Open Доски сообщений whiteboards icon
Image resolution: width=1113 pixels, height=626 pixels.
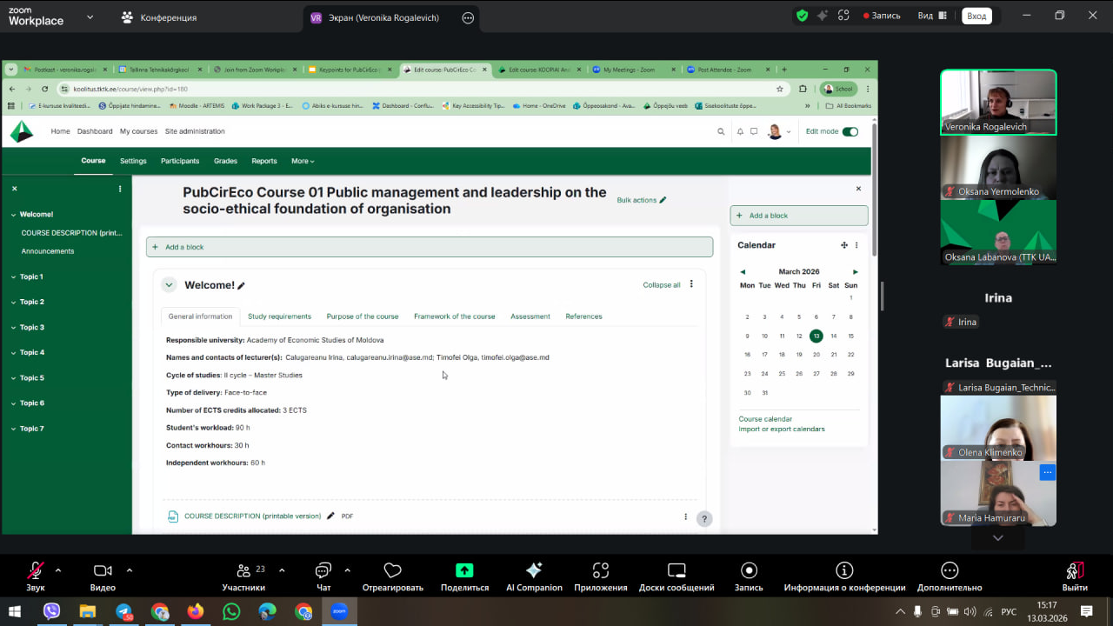point(676,571)
